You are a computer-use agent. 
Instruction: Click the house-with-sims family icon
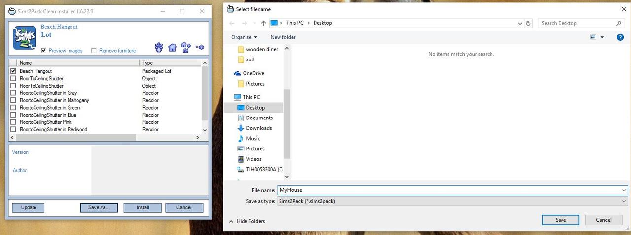pyautogui.click(x=186, y=47)
